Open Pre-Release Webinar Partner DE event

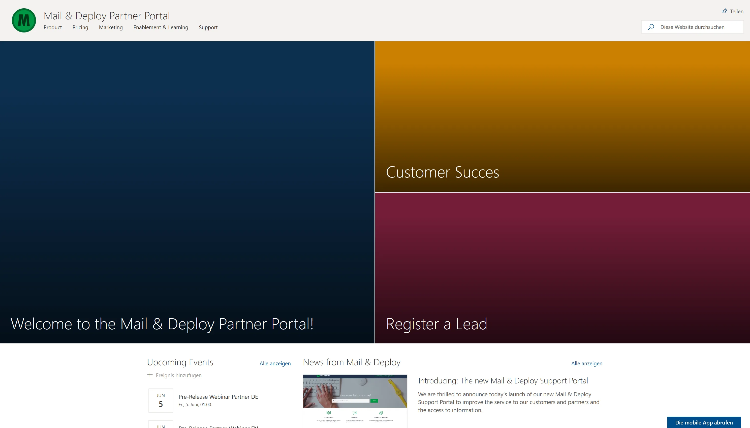tap(218, 397)
